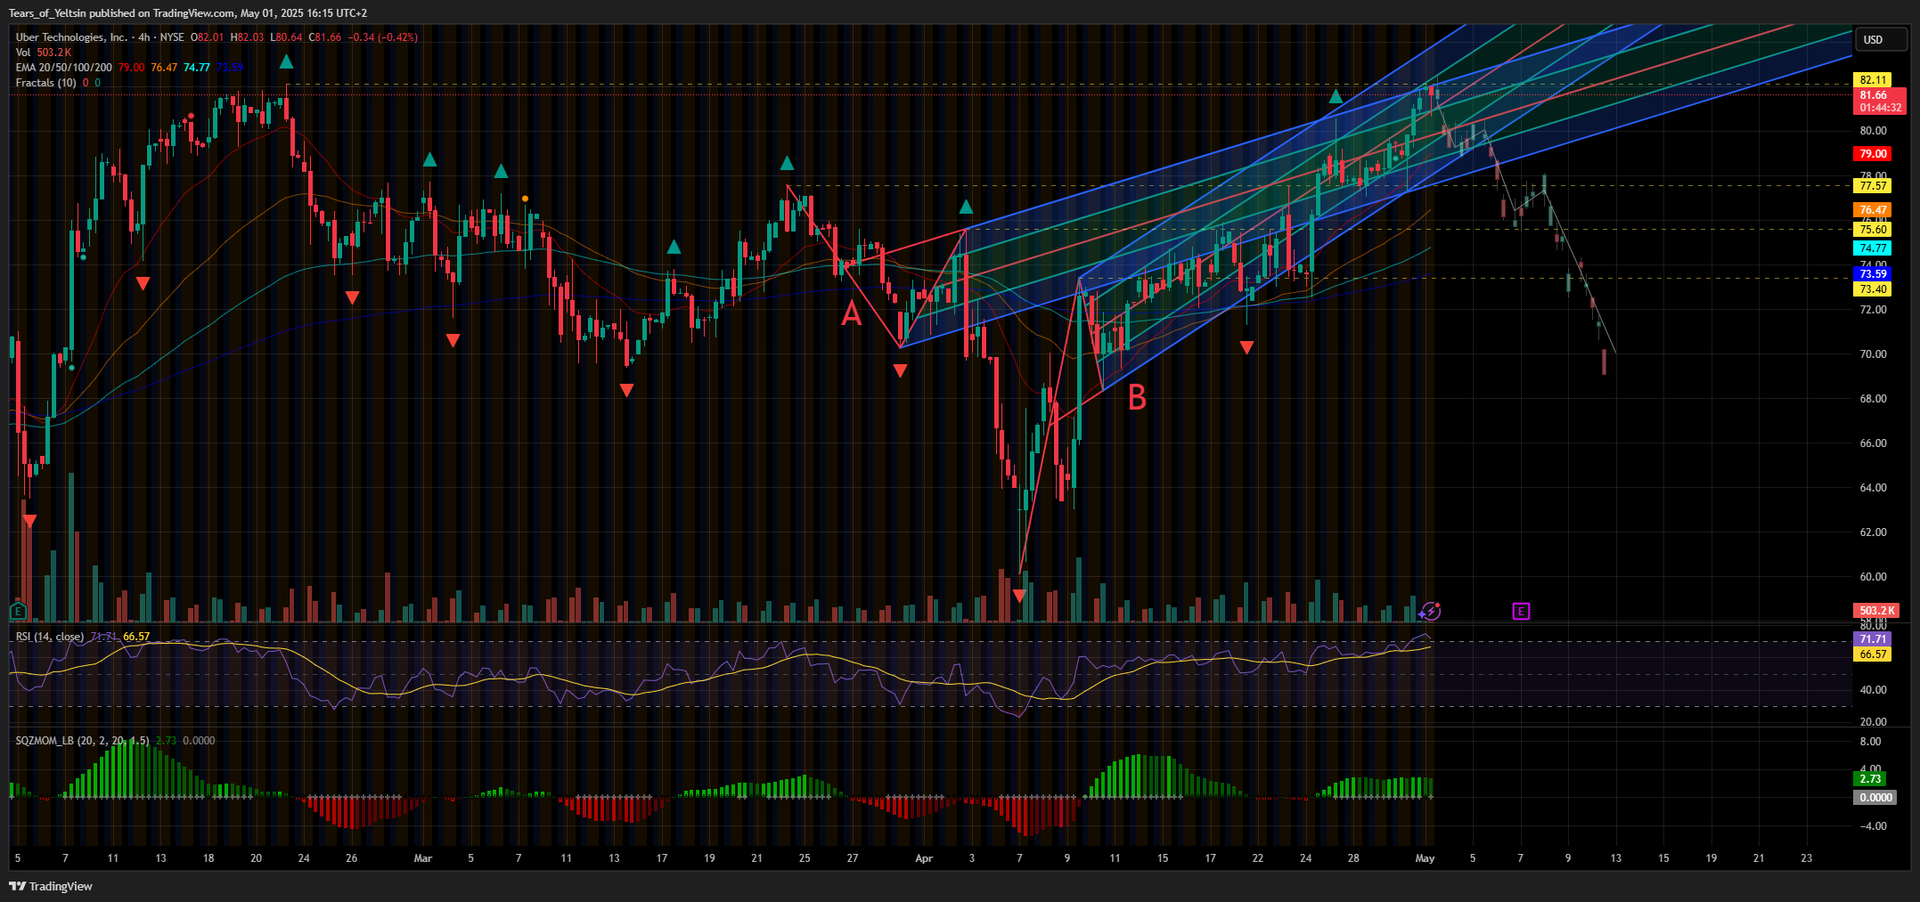Click the 60.00 value on the price scale
1920x902 pixels.
pyautogui.click(x=1873, y=577)
